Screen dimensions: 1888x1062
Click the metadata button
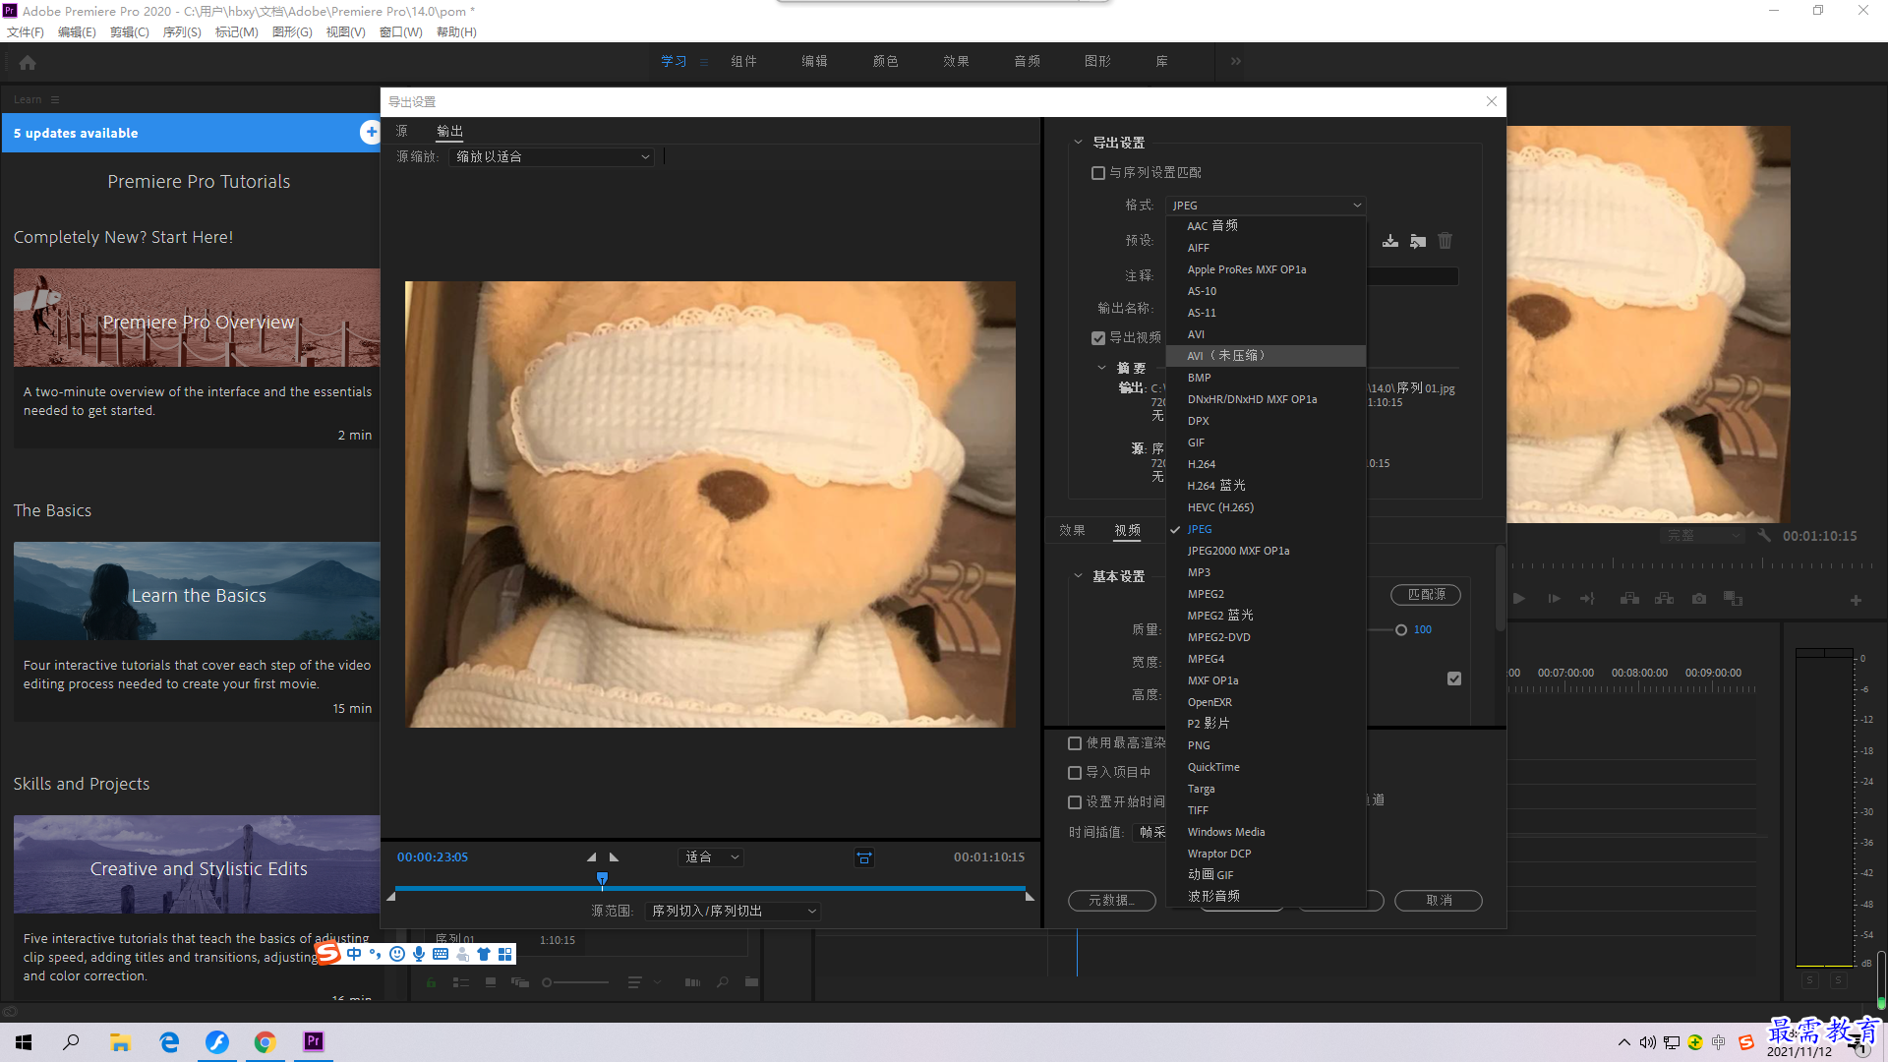click(1112, 901)
